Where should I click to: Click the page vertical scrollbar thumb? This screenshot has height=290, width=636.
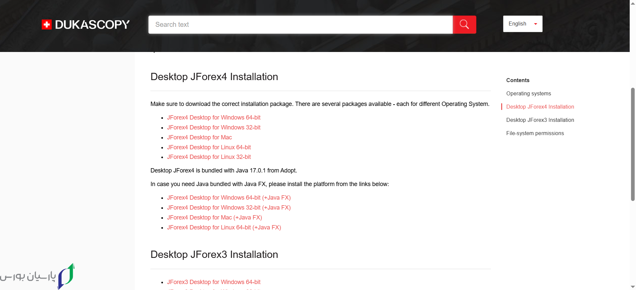click(x=633, y=144)
